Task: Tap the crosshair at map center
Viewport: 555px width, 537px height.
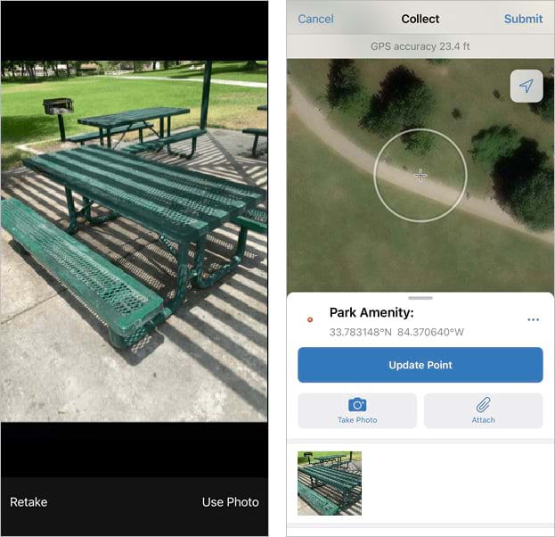Action: [420, 176]
